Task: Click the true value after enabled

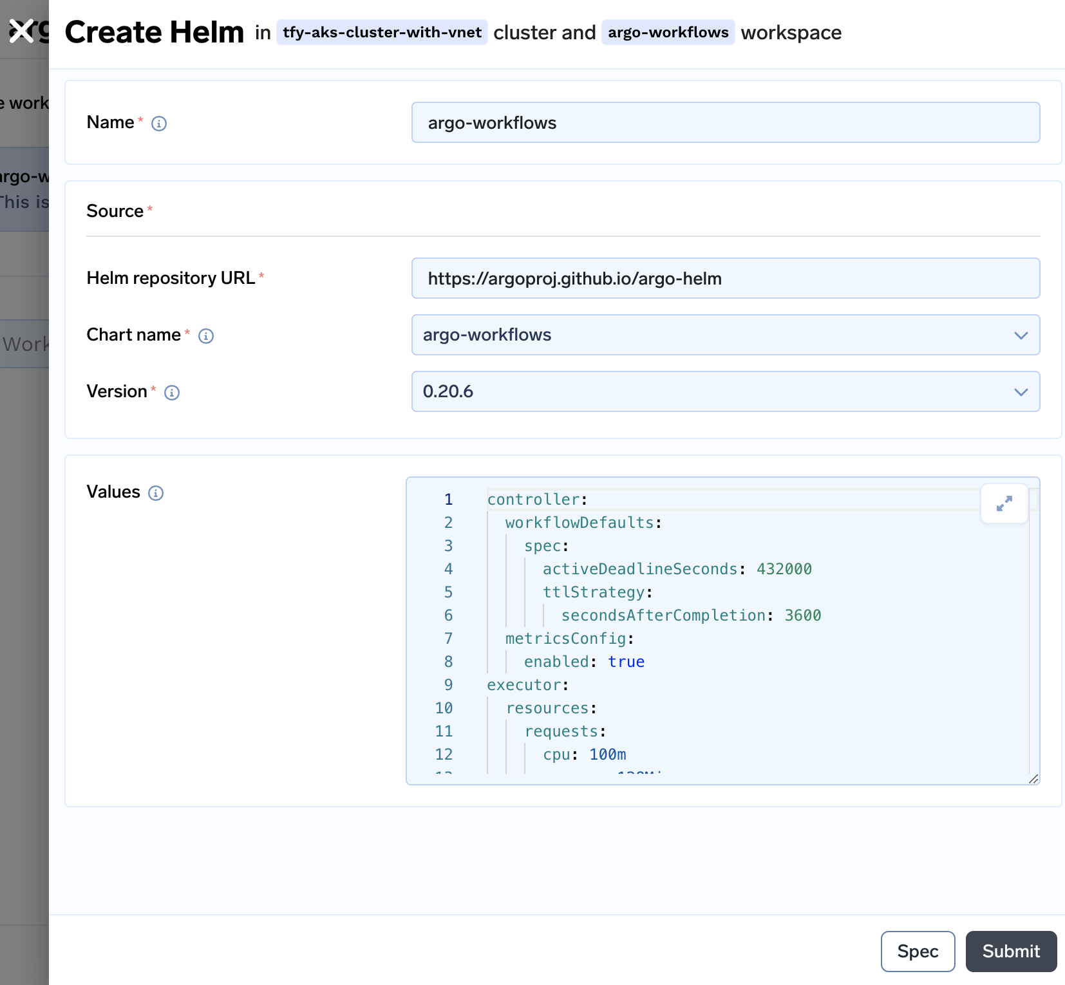Action: [x=626, y=662]
